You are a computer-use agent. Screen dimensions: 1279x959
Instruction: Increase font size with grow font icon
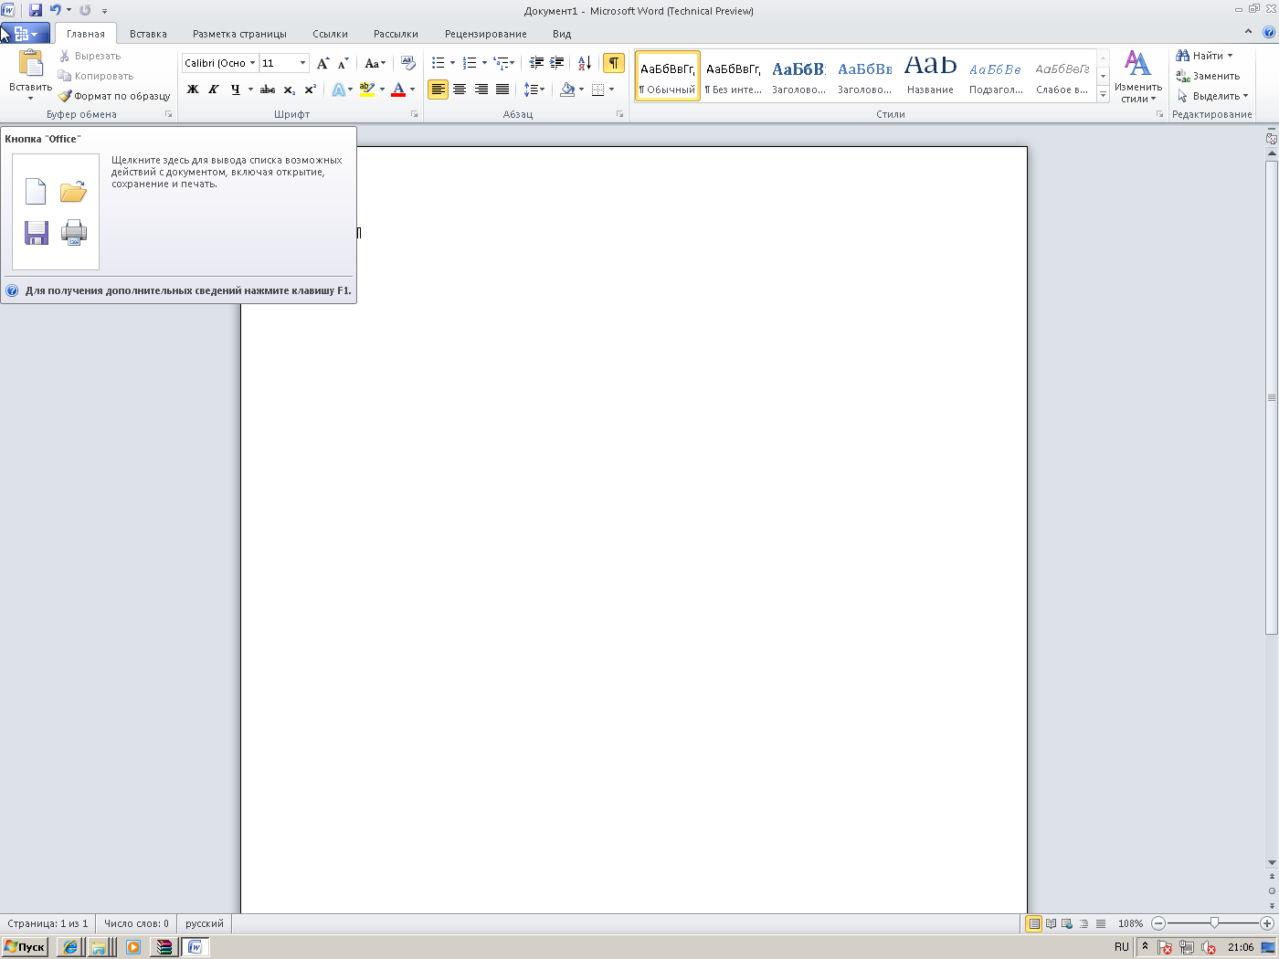click(x=322, y=63)
